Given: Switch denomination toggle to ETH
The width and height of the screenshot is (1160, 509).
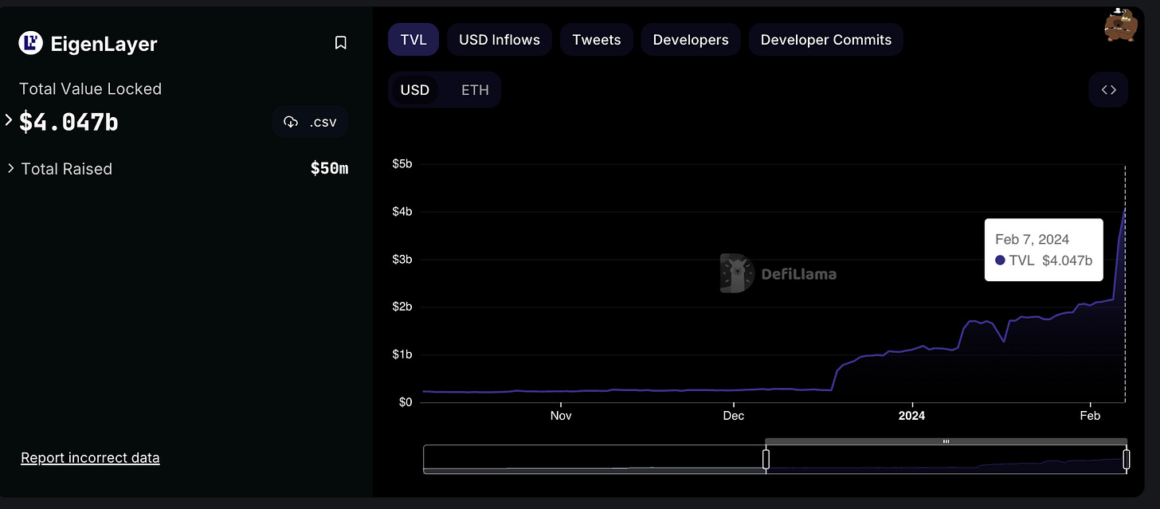Looking at the screenshot, I should (x=475, y=89).
